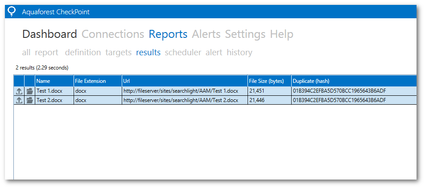425x188 pixels.
Task: Open the 'history' sub-tab
Action: (x=239, y=53)
